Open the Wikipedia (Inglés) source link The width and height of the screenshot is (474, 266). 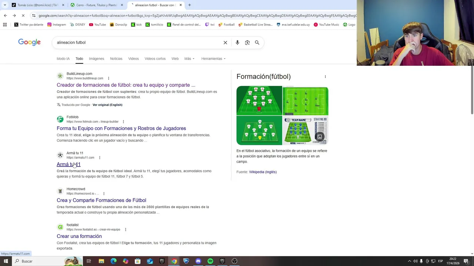point(263,172)
